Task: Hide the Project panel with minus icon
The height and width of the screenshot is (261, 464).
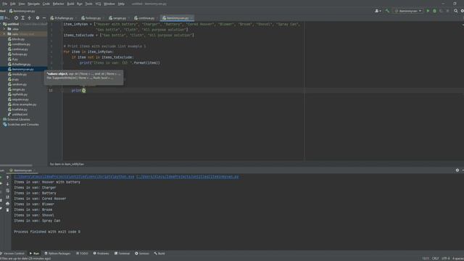Action: pos(44,18)
